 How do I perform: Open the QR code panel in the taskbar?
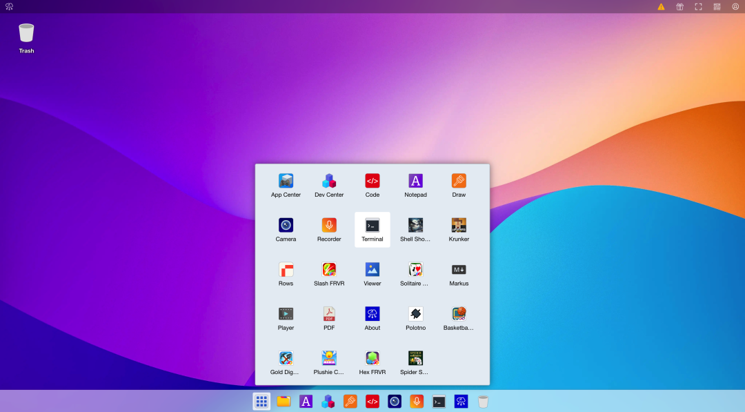coord(717,6)
